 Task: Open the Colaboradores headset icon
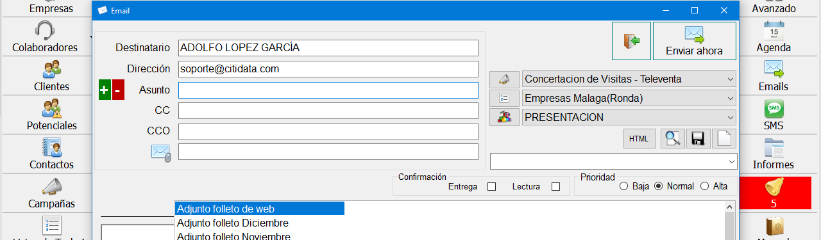pyautogui.click(x=45, y=30)
